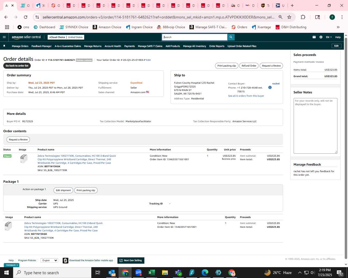Screen dimensions: 348x278
Task: Close the FEEDBACK tab
Action: (17, 265)
